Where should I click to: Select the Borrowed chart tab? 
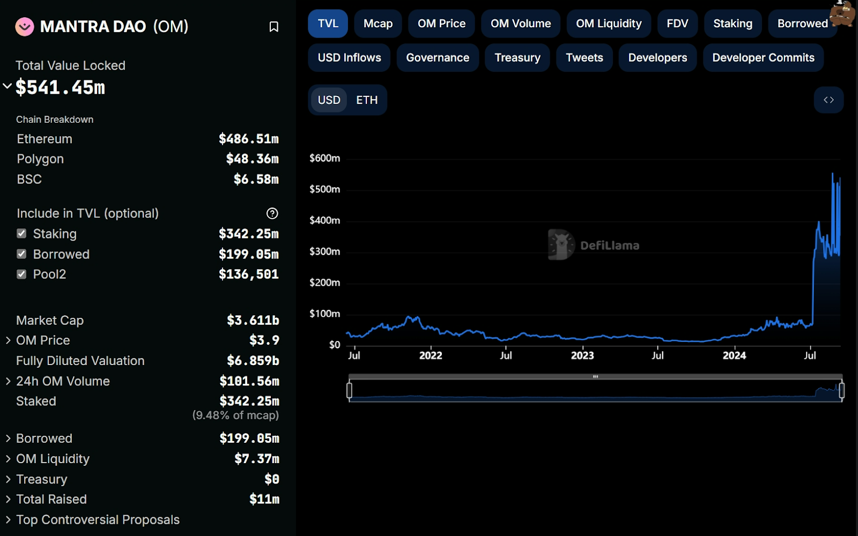click(x=802, y=24)
